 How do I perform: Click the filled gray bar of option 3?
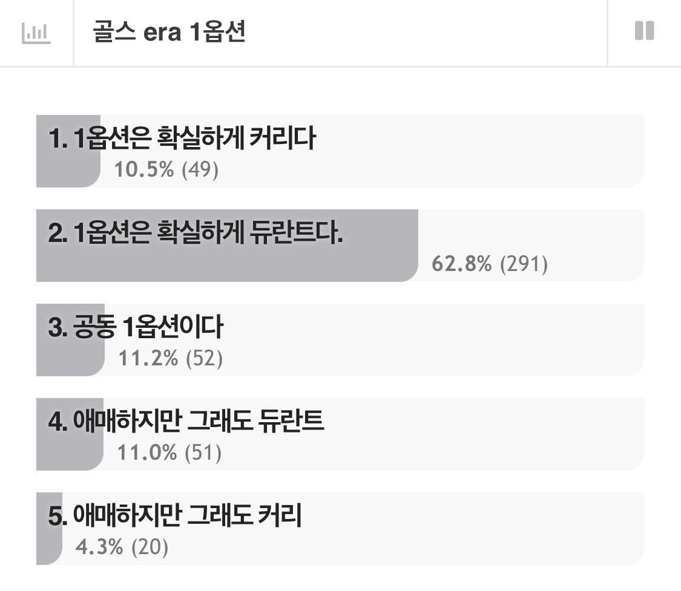pyautogui.click(x=70, y=340)
